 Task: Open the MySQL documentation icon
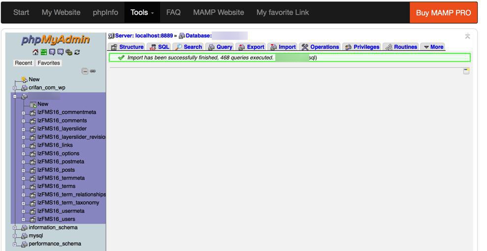point(61,52)
